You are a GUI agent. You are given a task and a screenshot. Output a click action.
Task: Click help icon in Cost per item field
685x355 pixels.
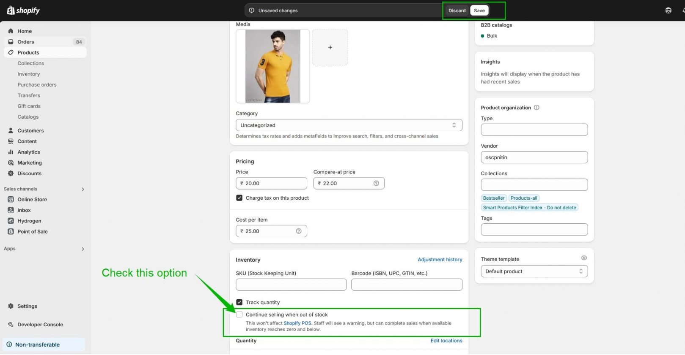point(299,231)
